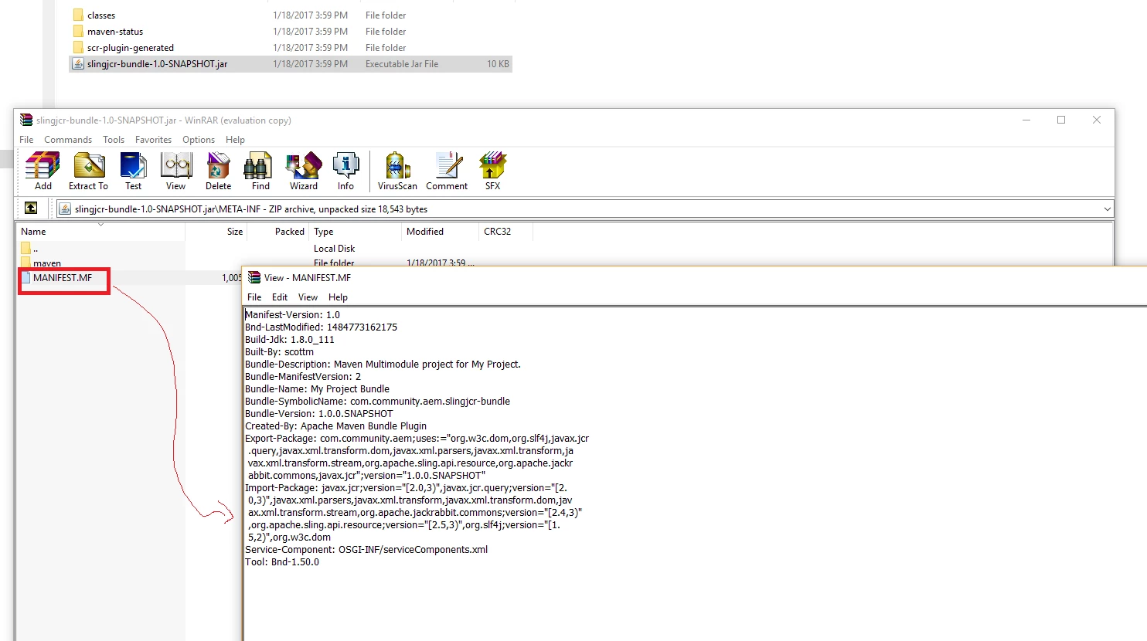The width and height of the screenshot is (1147, 641).
Task: Open the File menu in the viewer window
Action: 254,297
